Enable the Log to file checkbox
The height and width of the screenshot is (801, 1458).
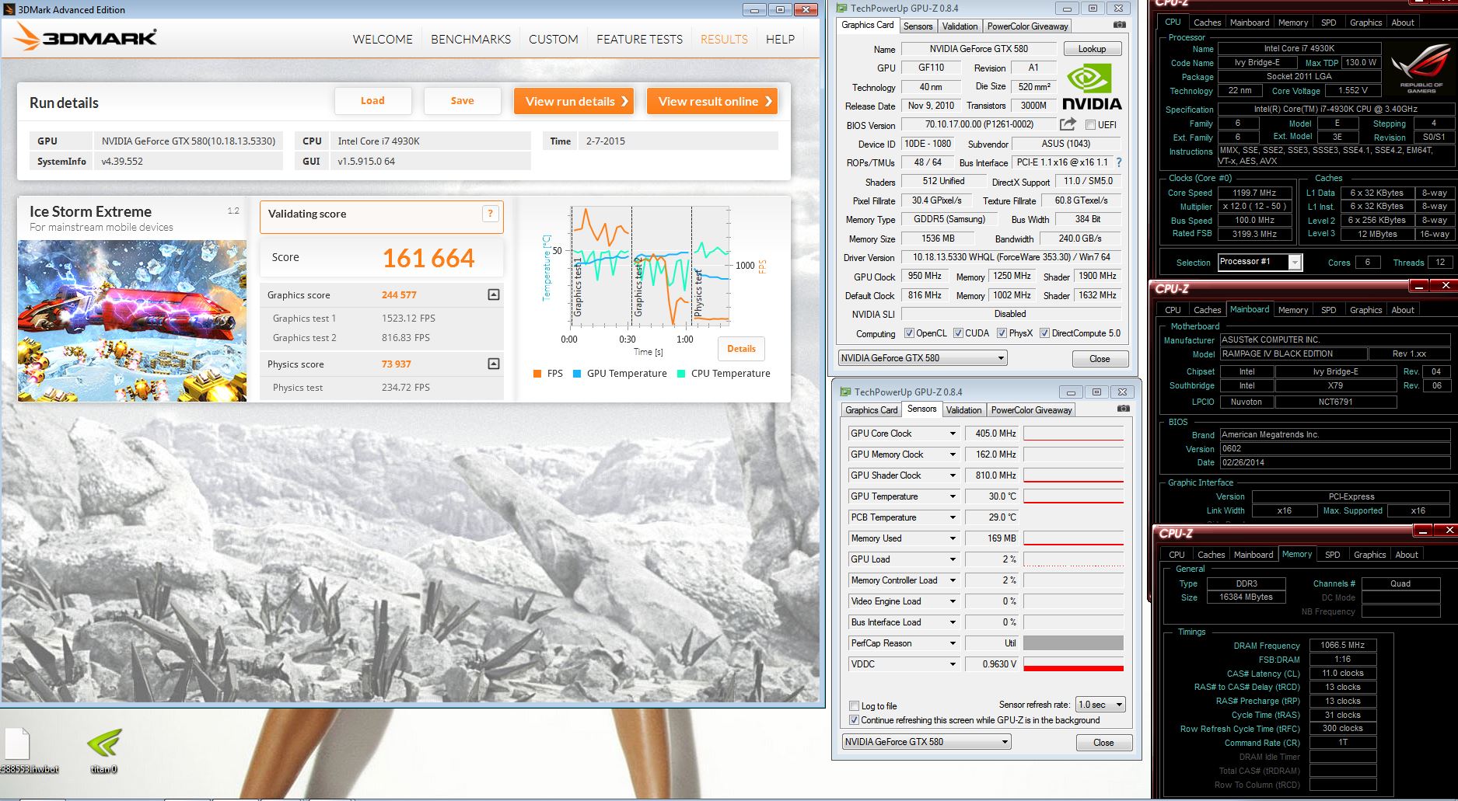(855, 706)
